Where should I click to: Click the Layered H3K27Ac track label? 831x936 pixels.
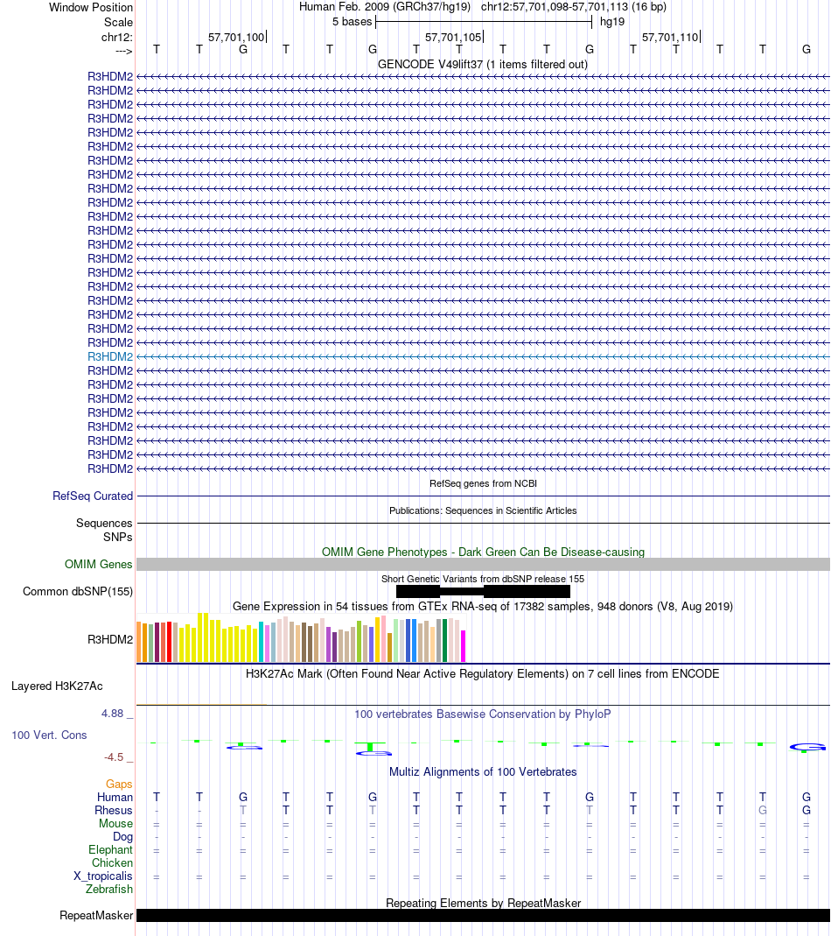pyautogui.click(x=57, y=686)
